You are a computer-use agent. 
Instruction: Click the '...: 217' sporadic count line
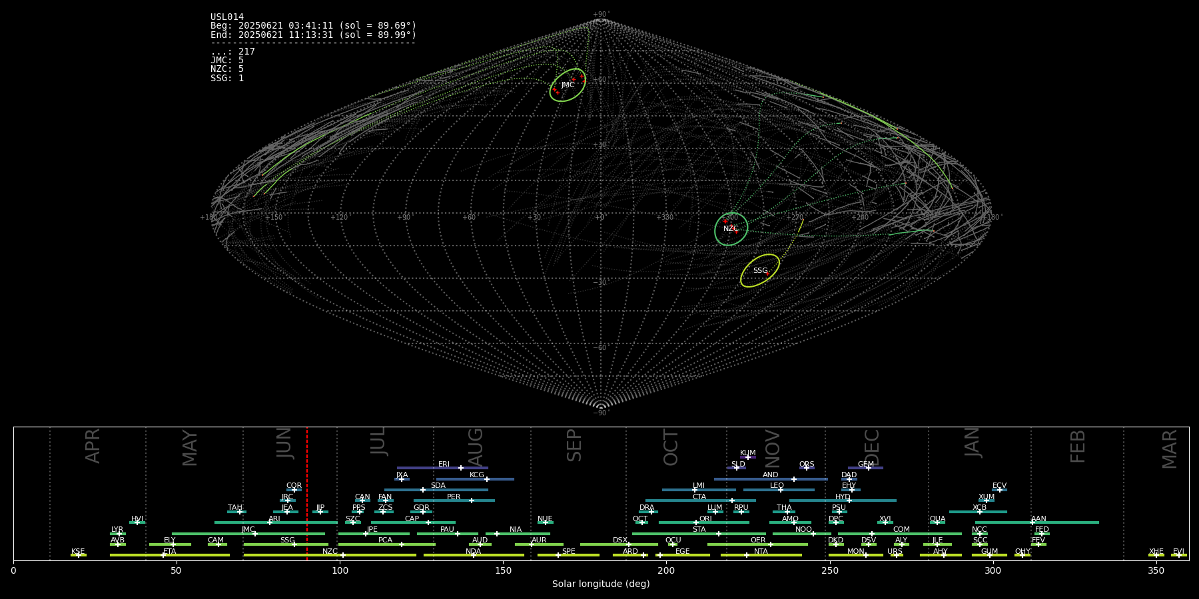(232, 52)
